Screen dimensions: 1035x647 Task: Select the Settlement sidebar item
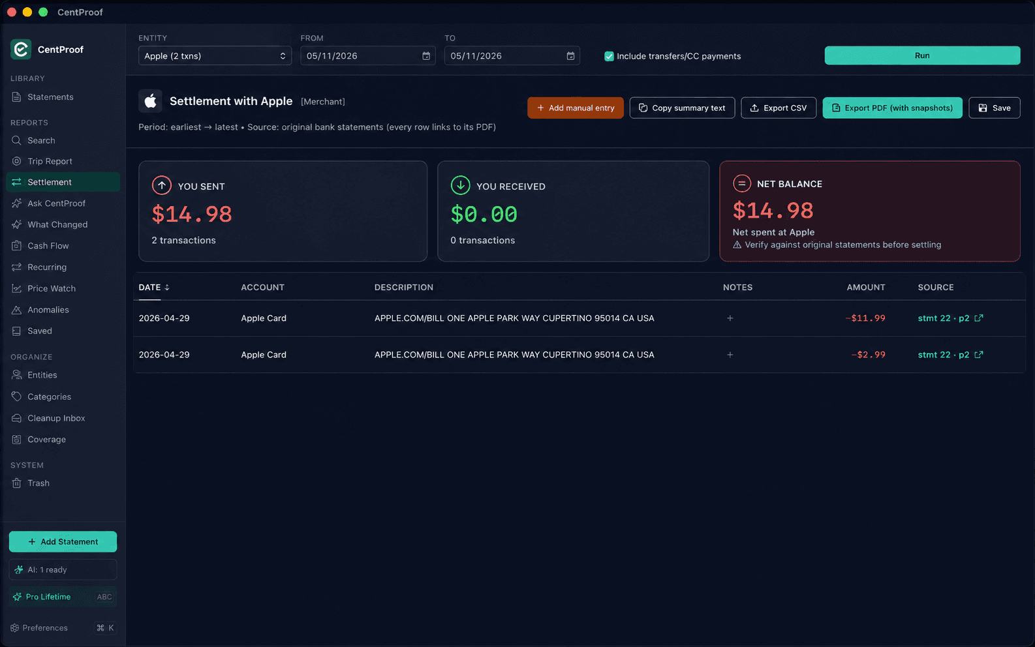[x=63, y=182]
